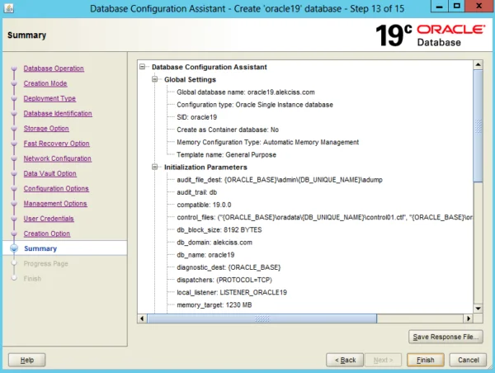Collapse the Database Configuration Assistant root node
The image size is (495, 373).
tap(143, 67)
